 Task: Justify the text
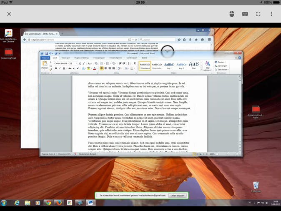point(114,68)
